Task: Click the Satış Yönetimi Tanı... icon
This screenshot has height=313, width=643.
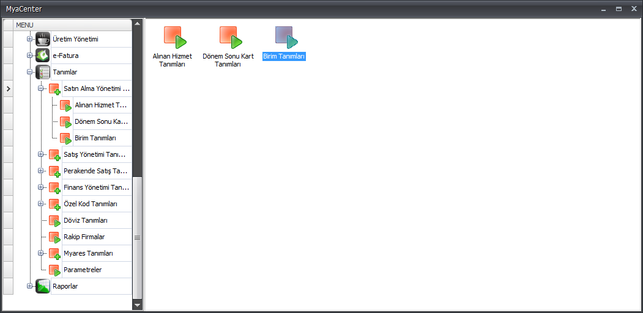Action: 54,155
